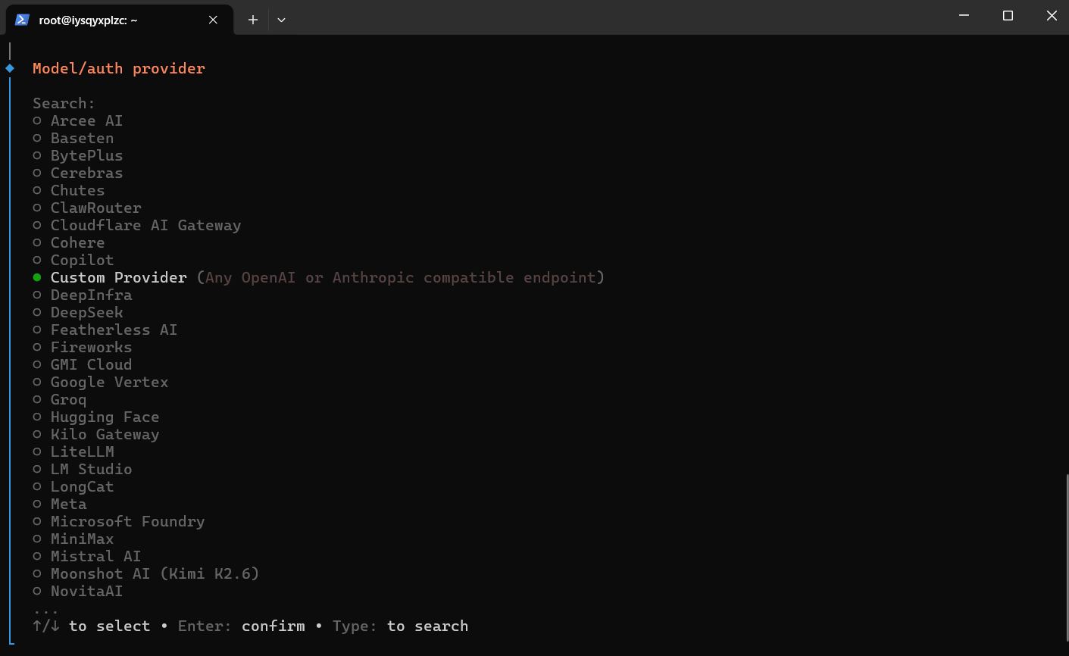
Task: Choose Google Vertex provider
Action: coord(101,382)
